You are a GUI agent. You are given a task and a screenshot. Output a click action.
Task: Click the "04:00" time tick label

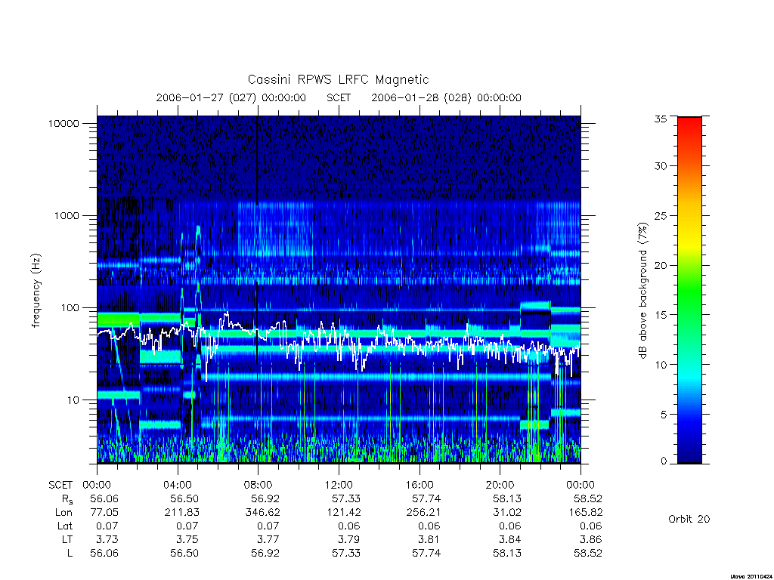point(178,486)
